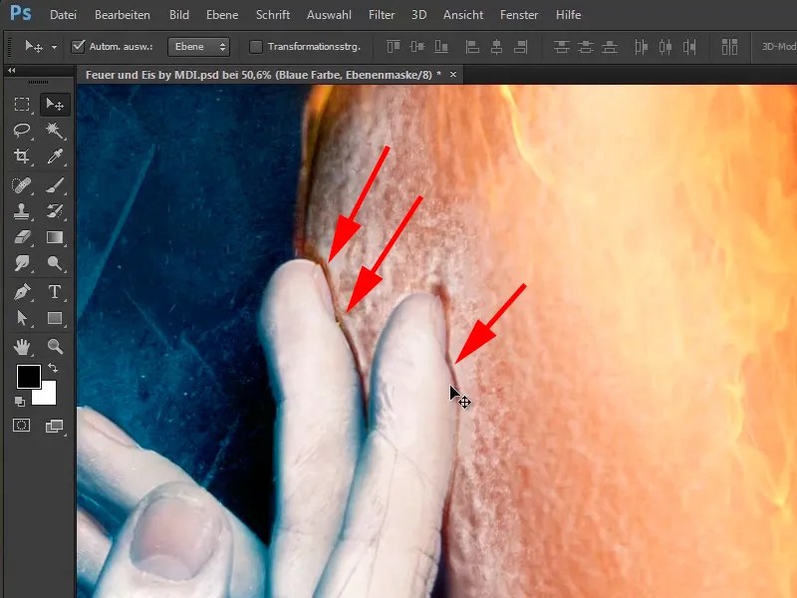Align top edges of layers
The image size is (797, 598).
pos(393,47)
